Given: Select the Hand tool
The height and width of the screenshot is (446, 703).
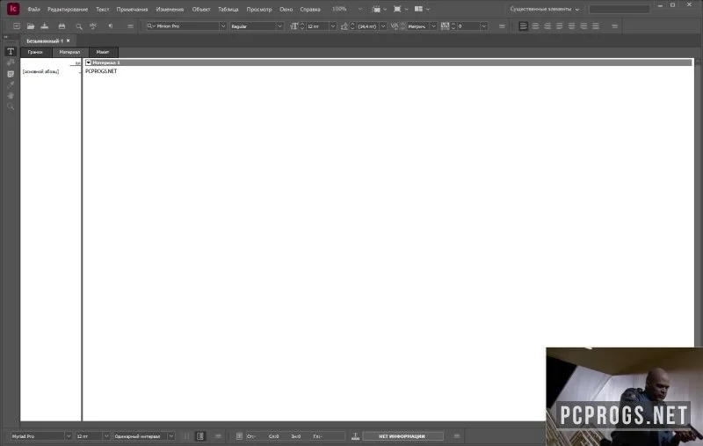Looking at the screenshot, I should 11,96.
